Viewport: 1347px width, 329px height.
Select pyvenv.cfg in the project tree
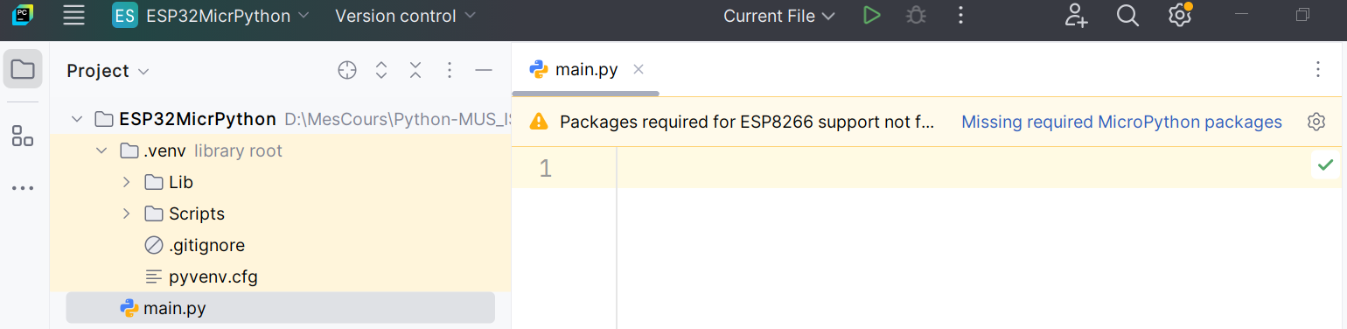213,277
